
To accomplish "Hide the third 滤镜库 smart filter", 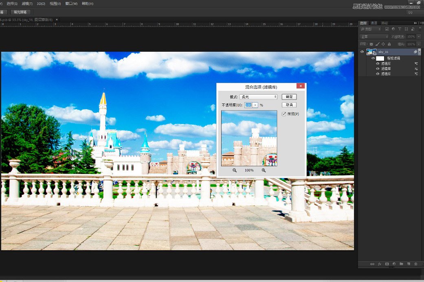I will pyautogui.click(x=378, y=74).
